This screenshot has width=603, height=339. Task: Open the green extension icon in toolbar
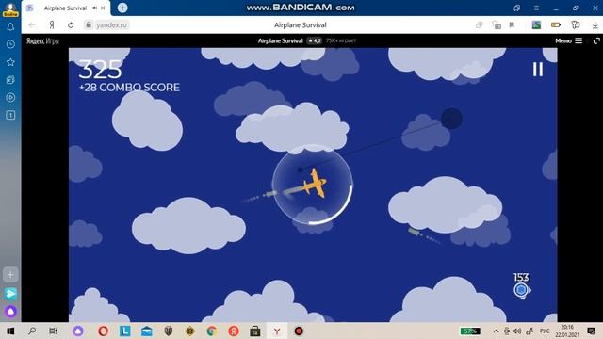tap(536, 25)
